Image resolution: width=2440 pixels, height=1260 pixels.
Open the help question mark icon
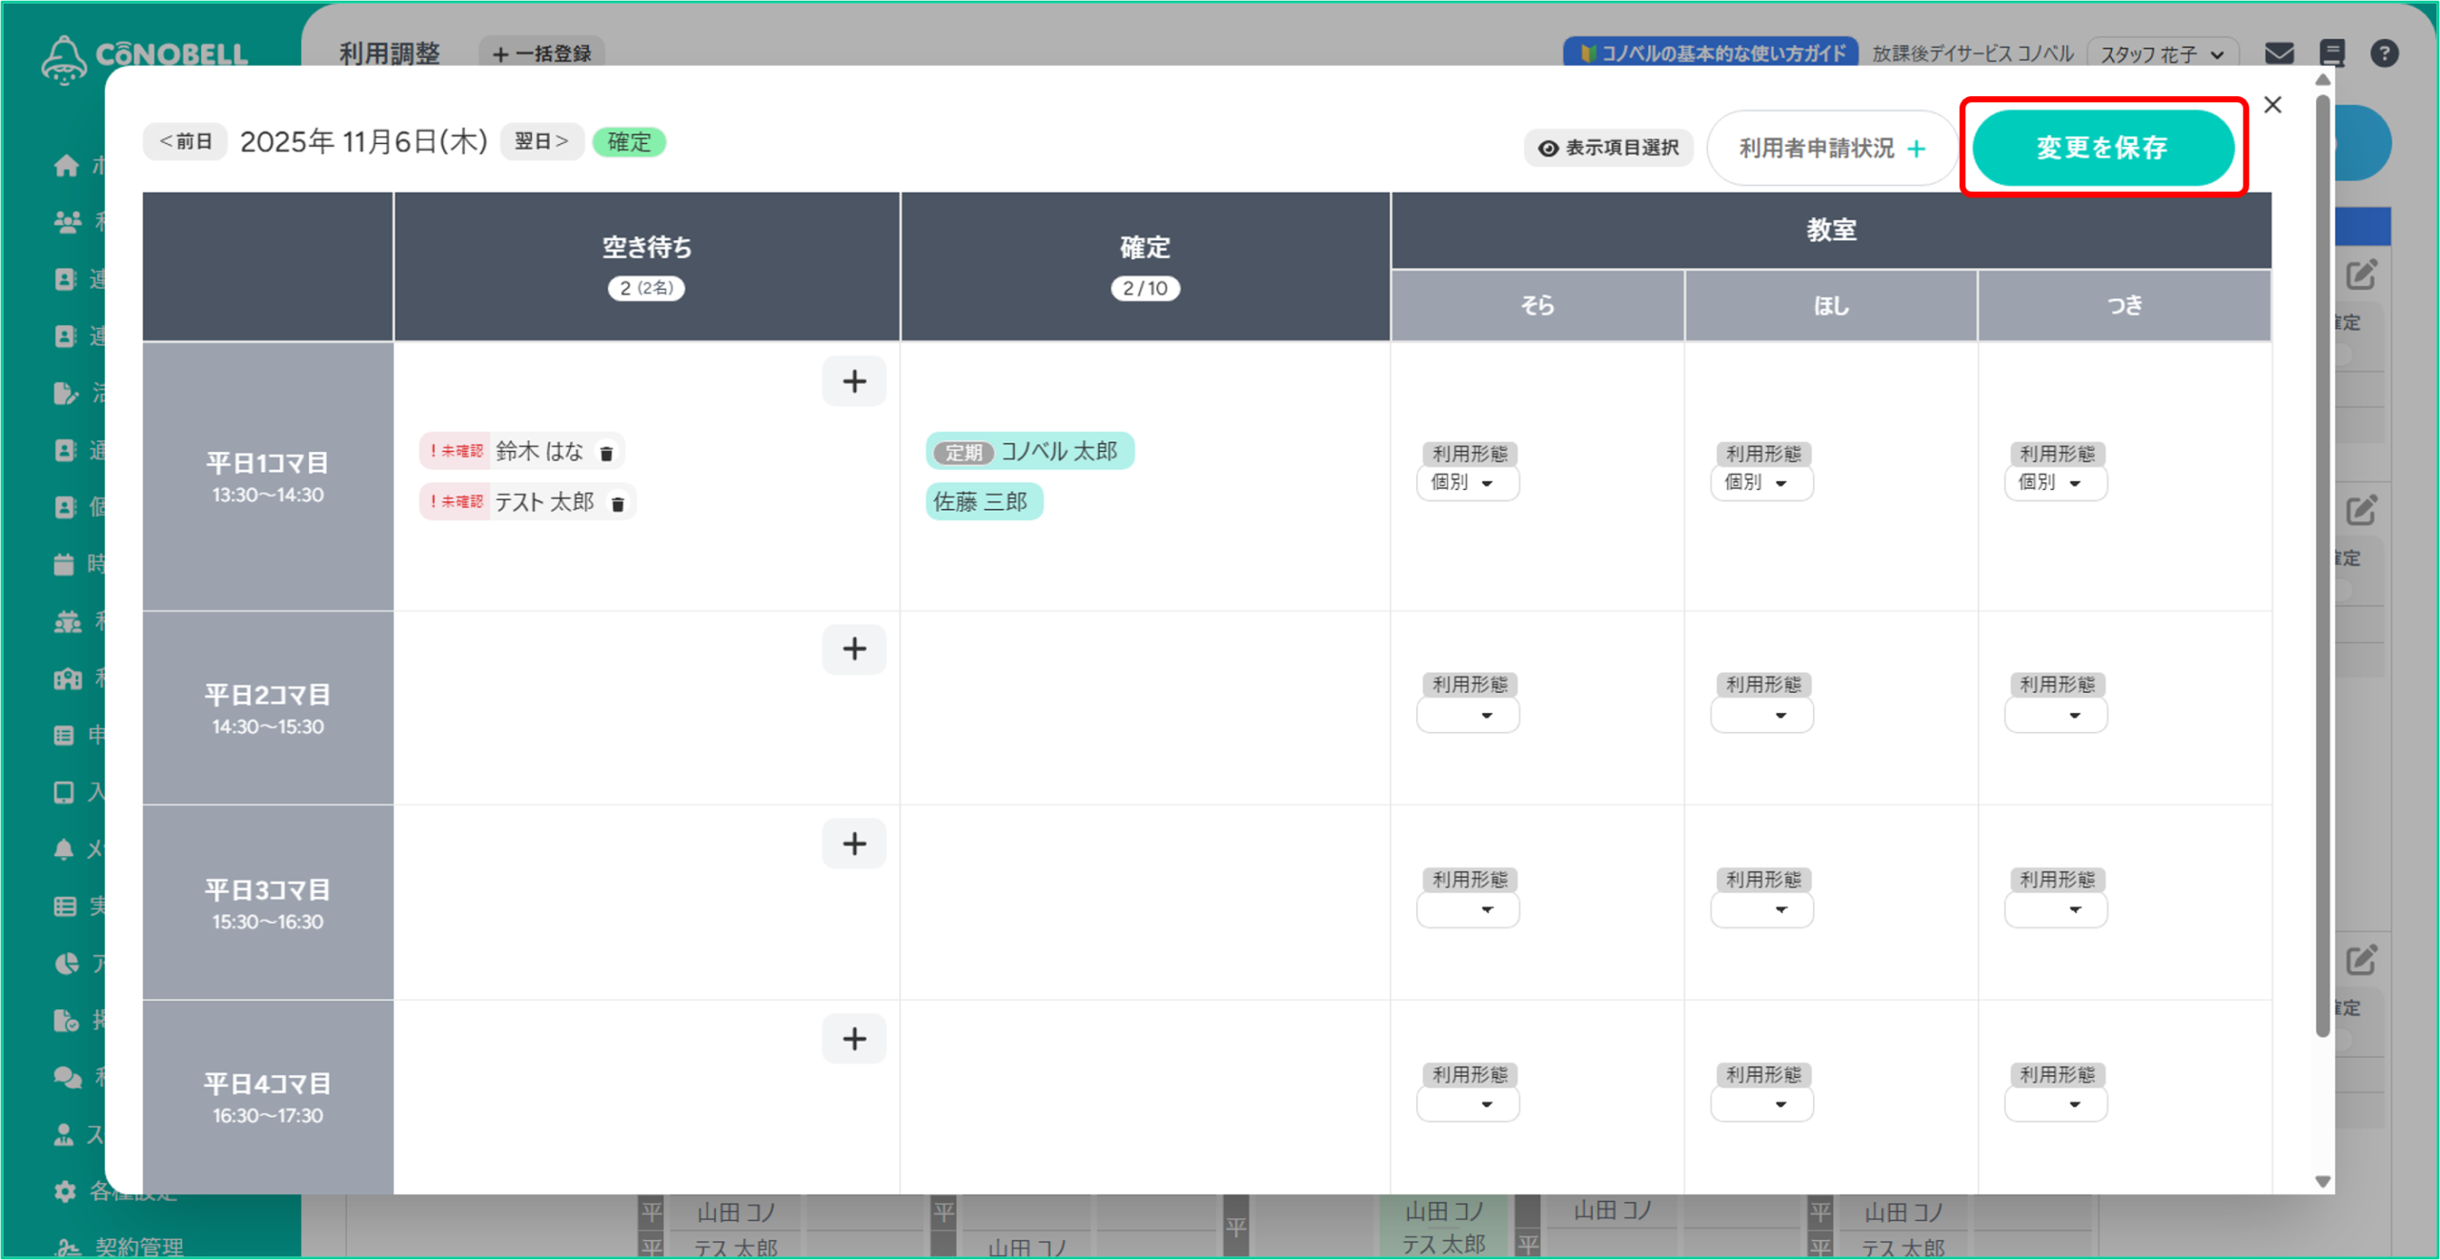(x=2384, y=53)
